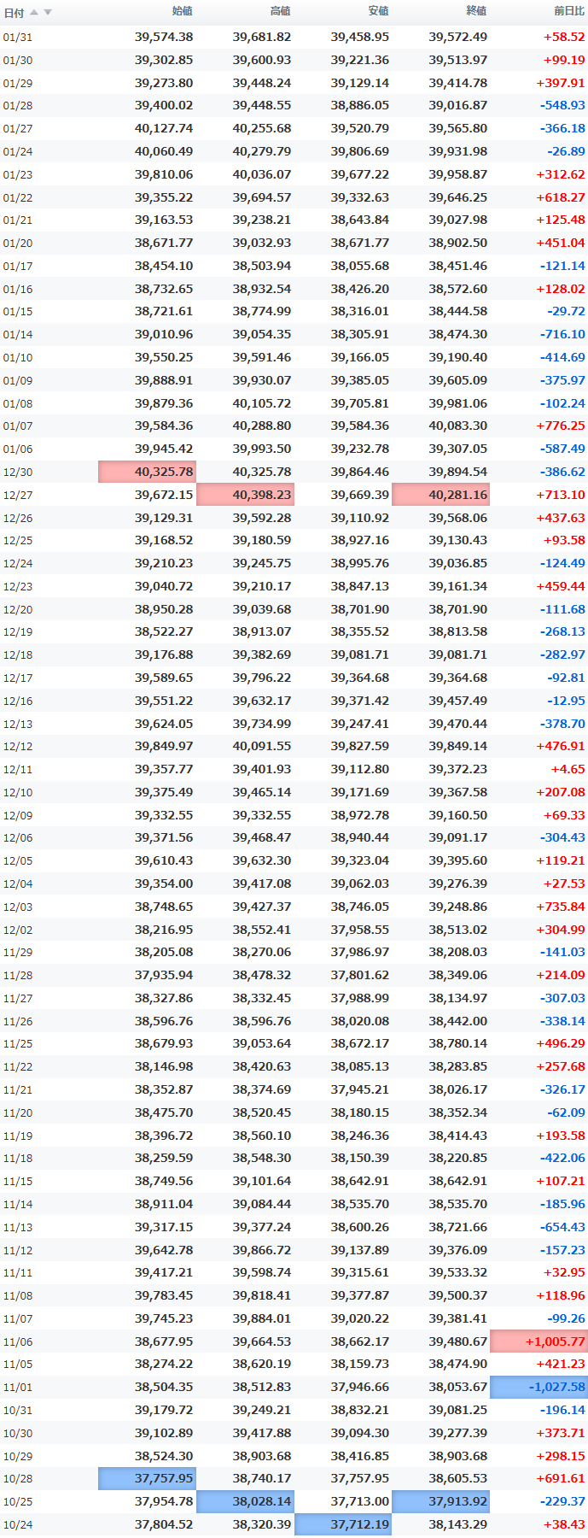The image size is (588, 1538).
Task: Select low price 39,129.14 on 01/29
Action: pos(360,84)
